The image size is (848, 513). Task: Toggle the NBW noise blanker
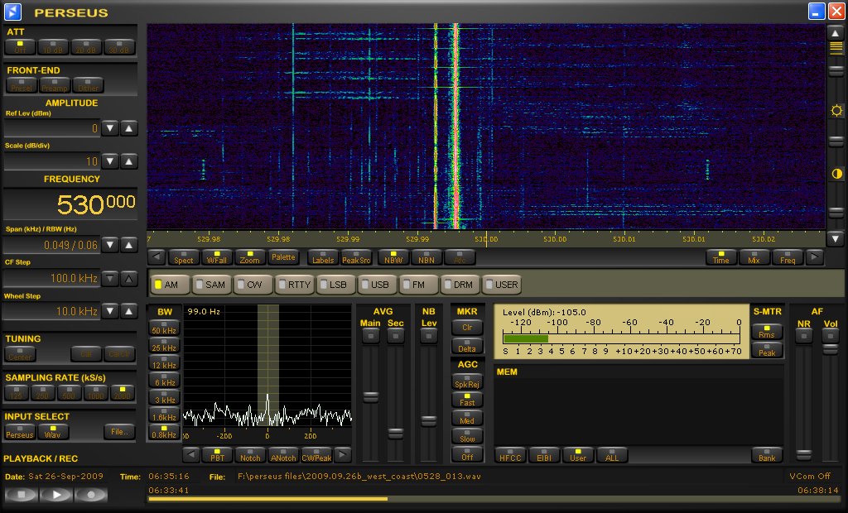(393, 257)
